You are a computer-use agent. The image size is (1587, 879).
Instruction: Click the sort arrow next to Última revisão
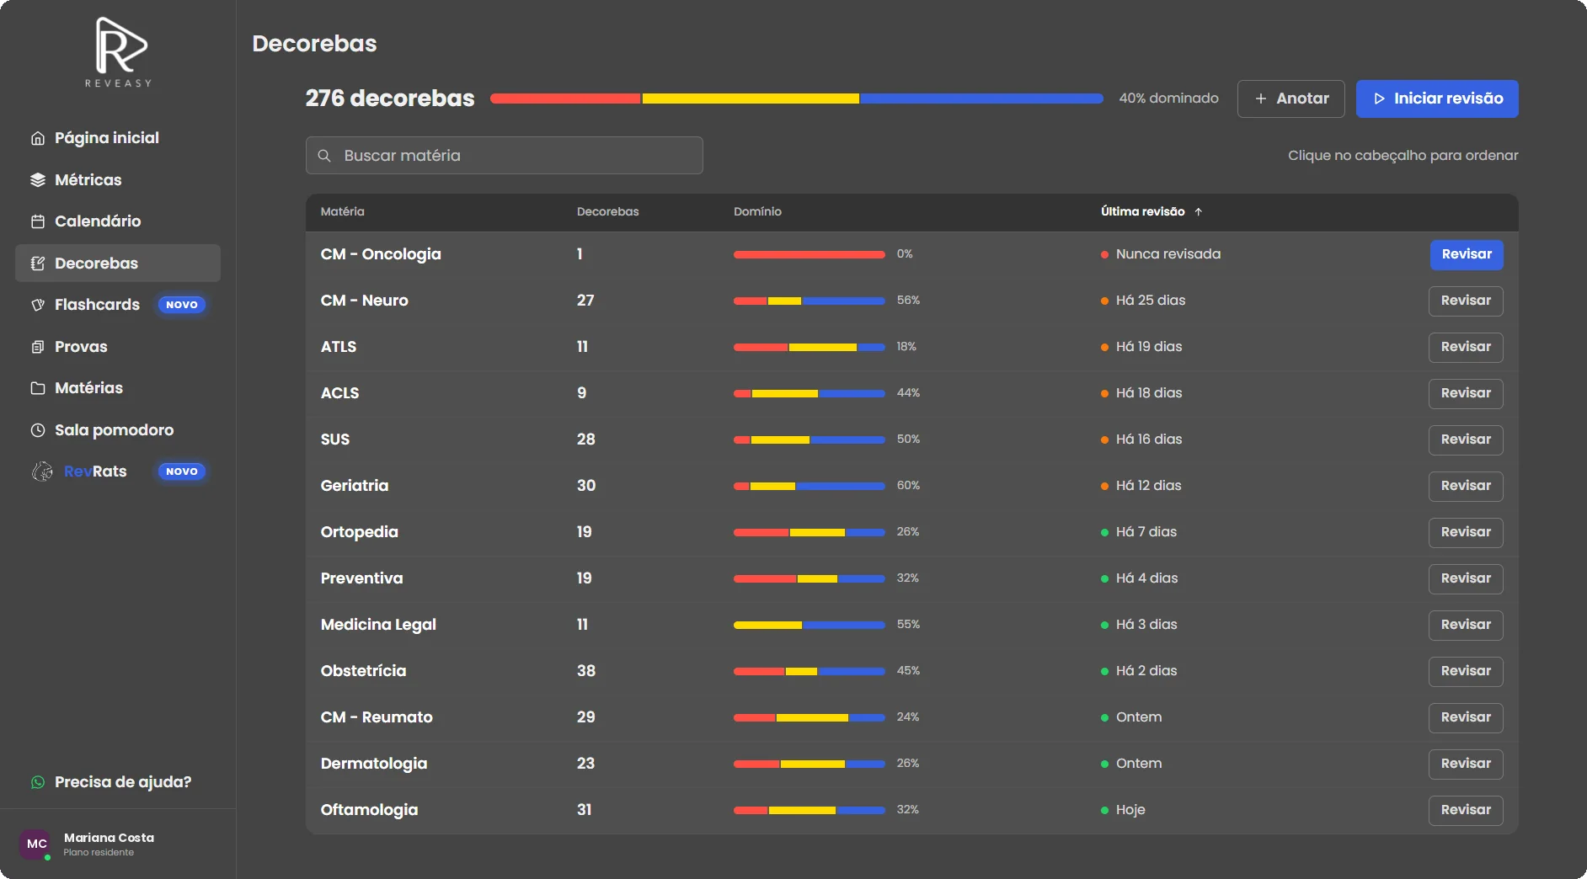1198,212
